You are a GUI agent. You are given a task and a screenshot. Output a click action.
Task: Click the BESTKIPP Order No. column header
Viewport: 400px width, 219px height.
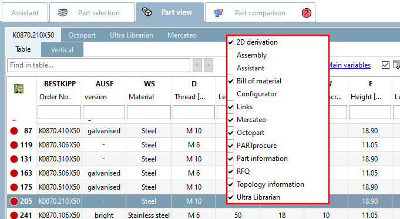[x=59, y=90]
